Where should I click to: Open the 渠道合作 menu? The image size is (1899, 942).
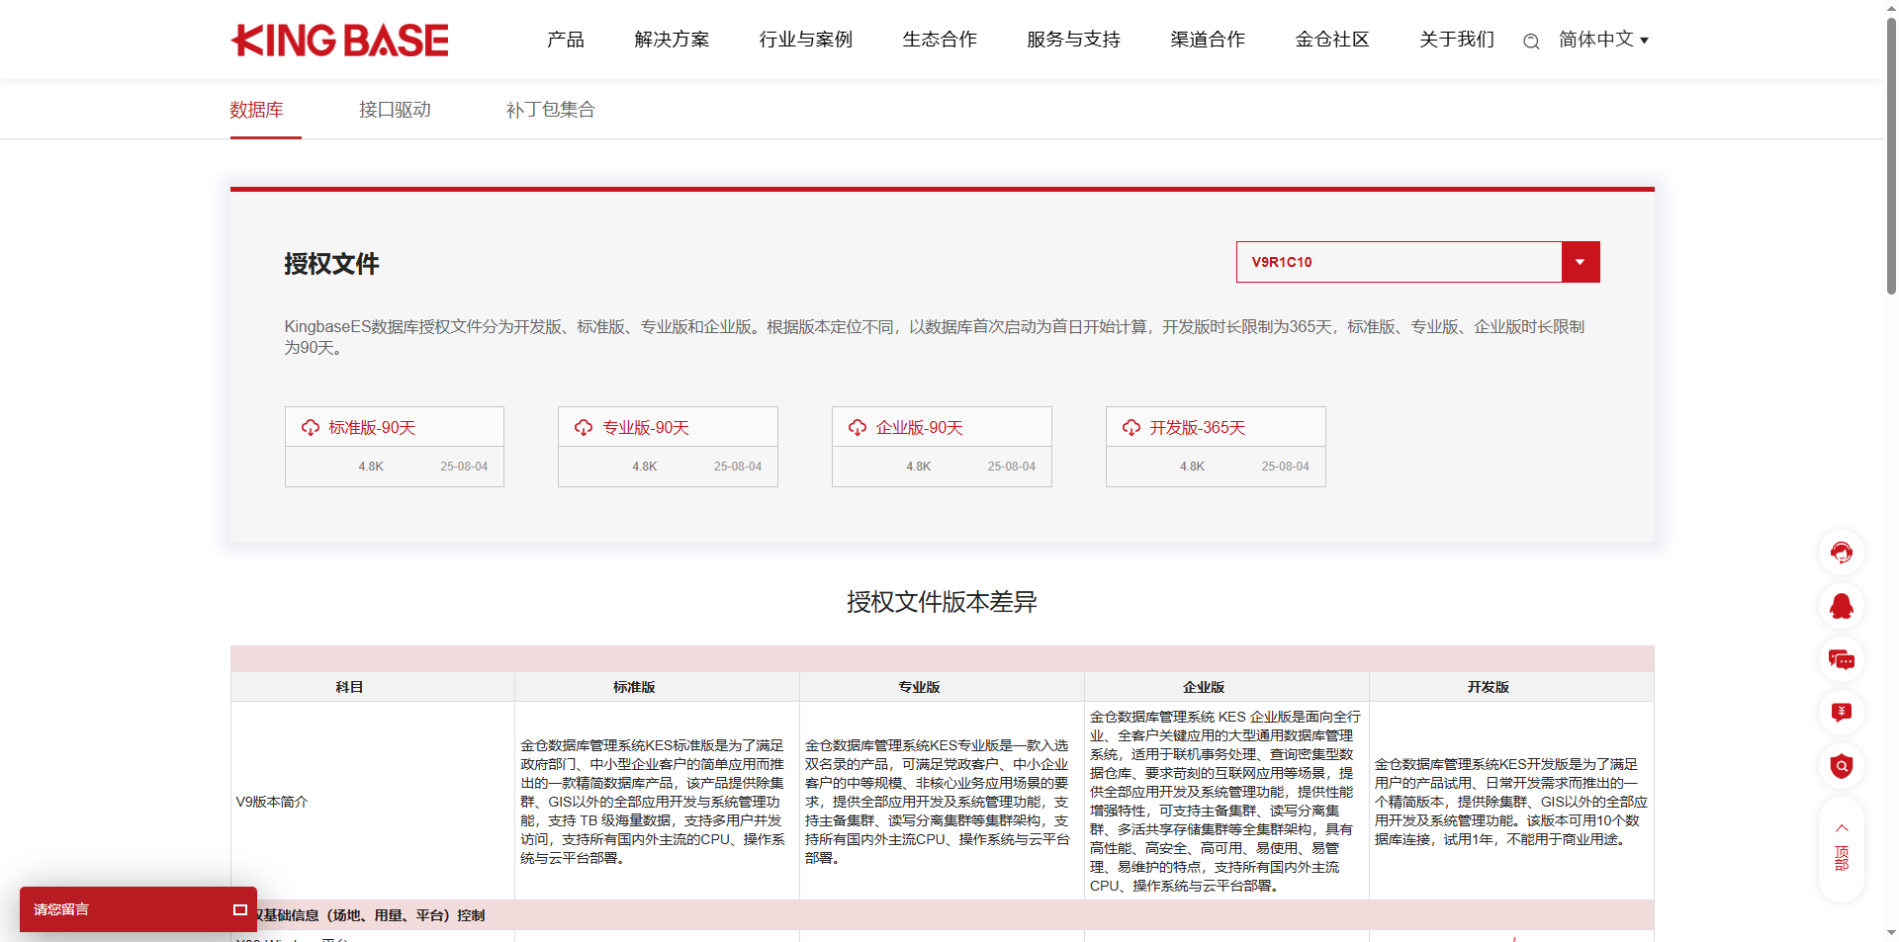(1208, 40)
